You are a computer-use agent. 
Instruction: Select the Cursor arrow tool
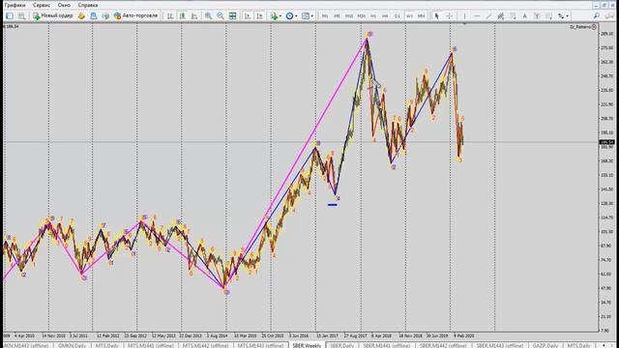(436, 15)
